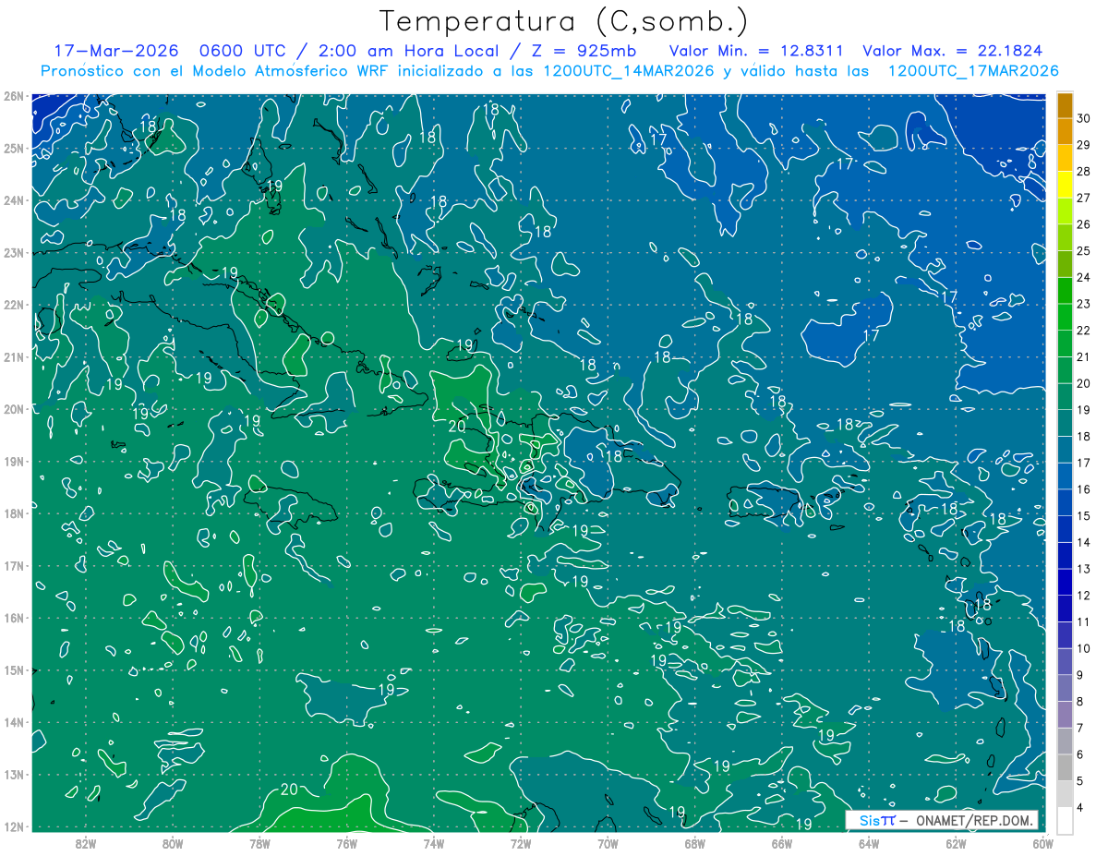This screenshot has height=856, width=1108.
Task: Click the "2:00 am Hora Local" text
Action: pyautogui.click(x=410, y=51)
